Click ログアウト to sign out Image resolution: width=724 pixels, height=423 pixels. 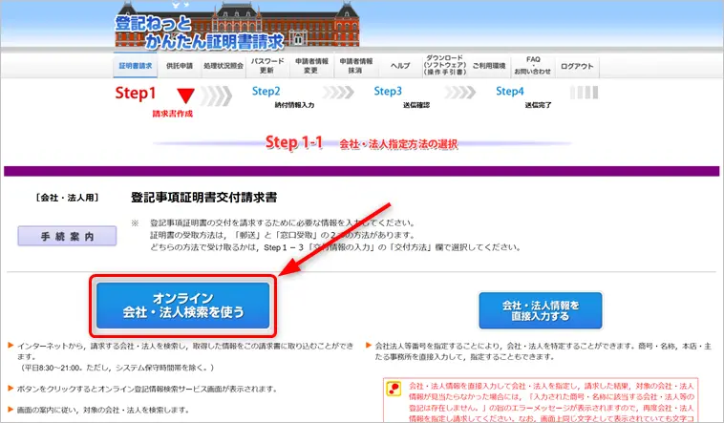coord(576,67)
